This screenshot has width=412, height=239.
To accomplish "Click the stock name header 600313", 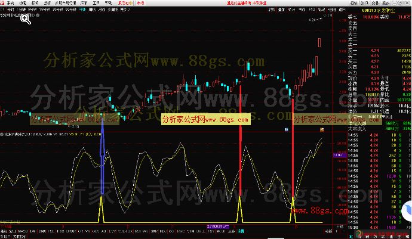I will pos(379,10).
